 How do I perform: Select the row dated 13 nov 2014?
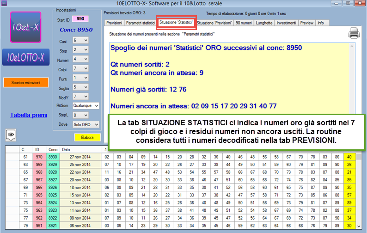tap(180, 202)
